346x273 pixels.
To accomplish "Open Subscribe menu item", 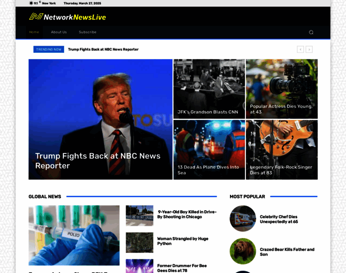I will pos(87,32).
